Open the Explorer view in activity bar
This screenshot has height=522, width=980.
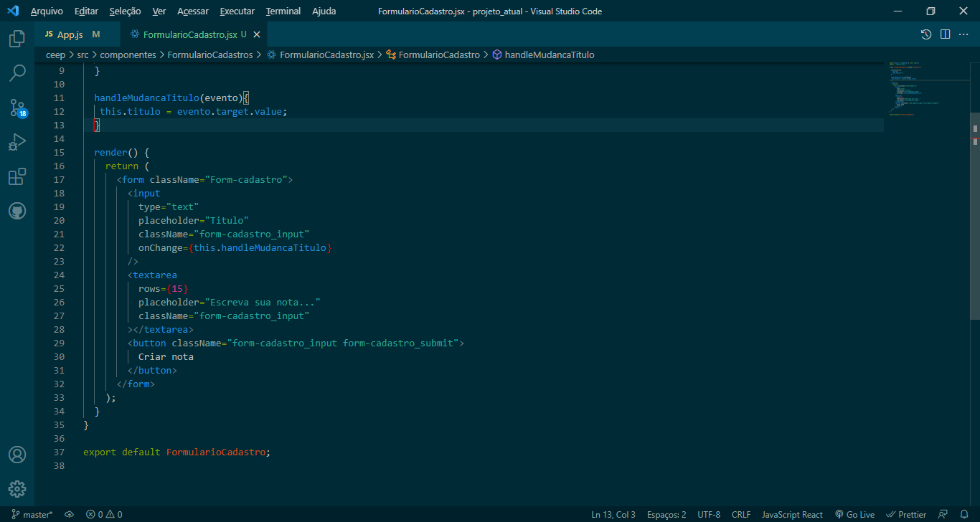pos(17,39)
